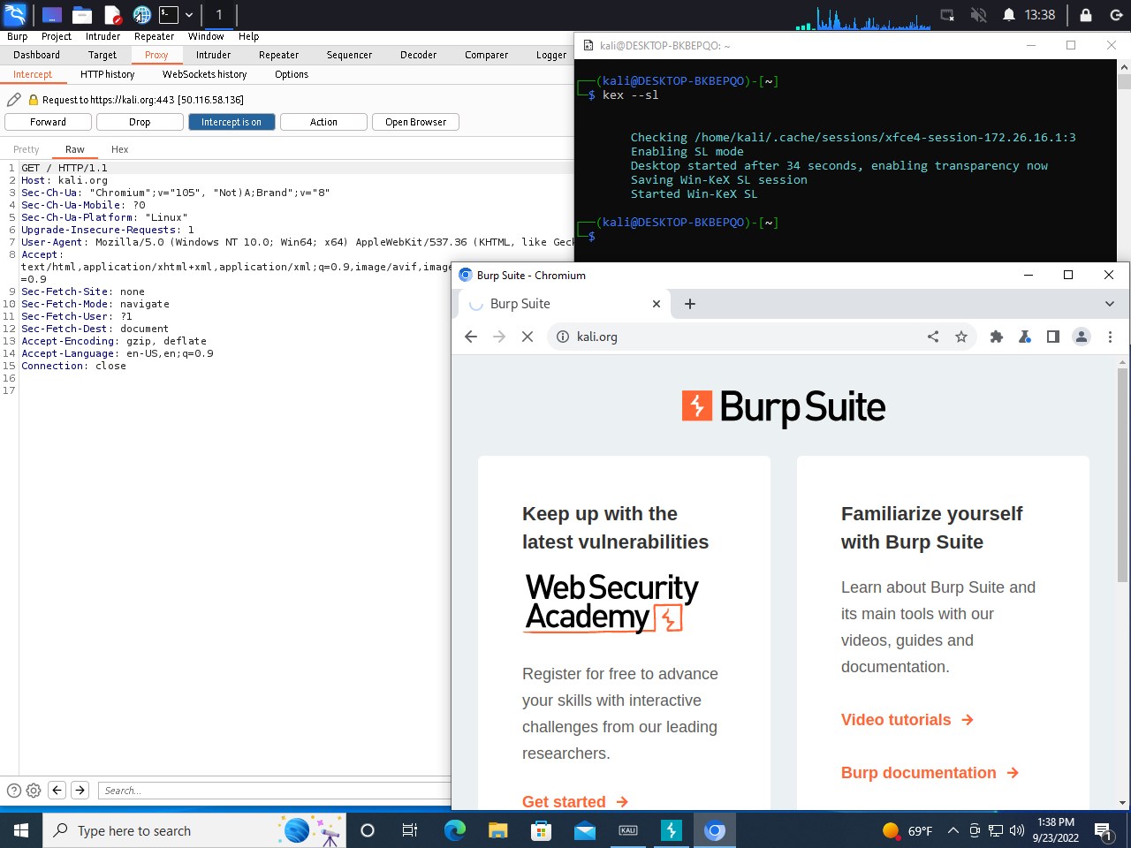This screenshot has width=1131, height=848.
Task: Unmute audio via the system tray speaker icon
Action: [x=977, y=14]
